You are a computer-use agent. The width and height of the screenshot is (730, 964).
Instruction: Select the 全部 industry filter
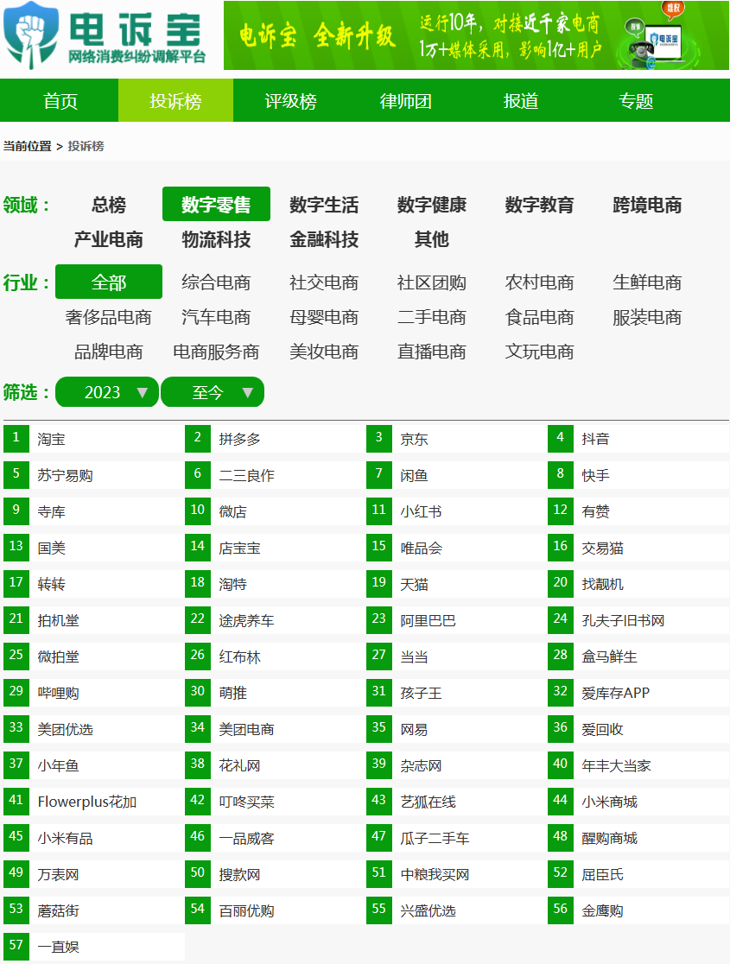click(108, 282)
